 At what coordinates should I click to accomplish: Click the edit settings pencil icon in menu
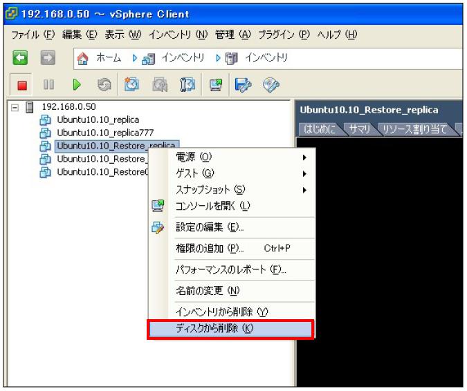pyautogui.click(x=158, y=228)
